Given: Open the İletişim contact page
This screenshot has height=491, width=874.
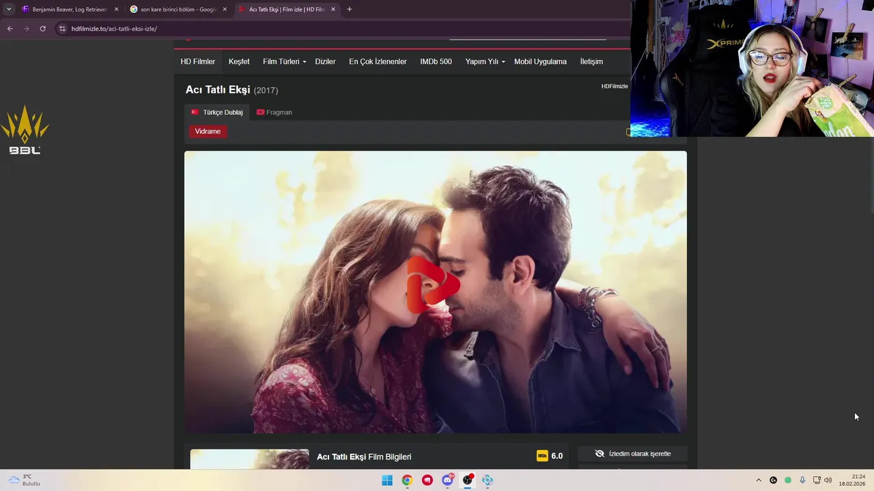Looking at the screenshot, I should (591, 61).
